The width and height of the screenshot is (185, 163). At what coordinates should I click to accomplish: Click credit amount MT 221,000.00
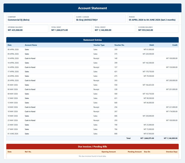point(172,107)
